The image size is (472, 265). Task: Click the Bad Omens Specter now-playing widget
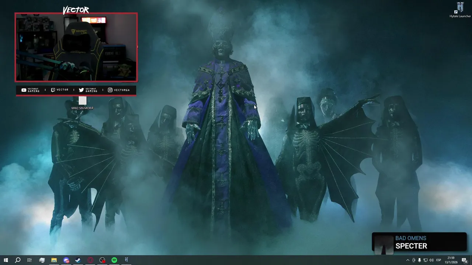tap(419, 243)
